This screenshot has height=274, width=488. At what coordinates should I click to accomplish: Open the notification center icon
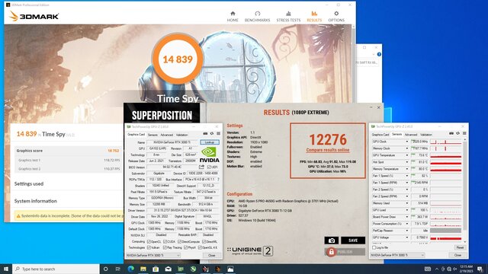point(480,269)
